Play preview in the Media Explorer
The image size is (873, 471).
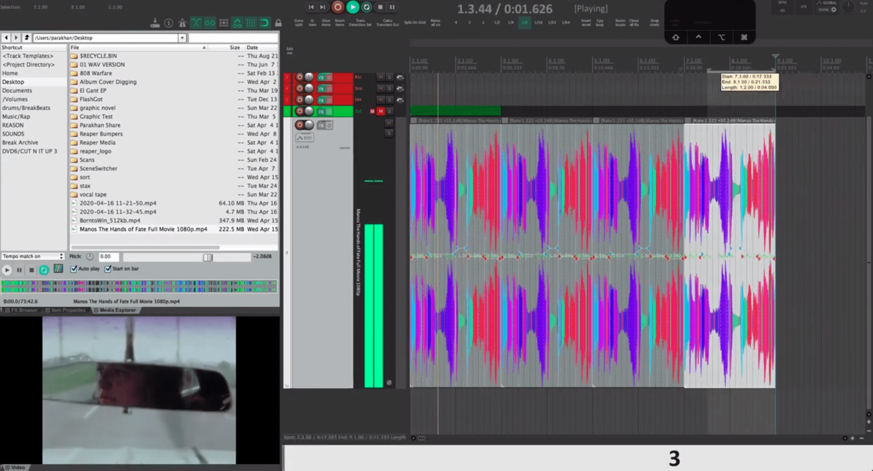tap(7, 270)
